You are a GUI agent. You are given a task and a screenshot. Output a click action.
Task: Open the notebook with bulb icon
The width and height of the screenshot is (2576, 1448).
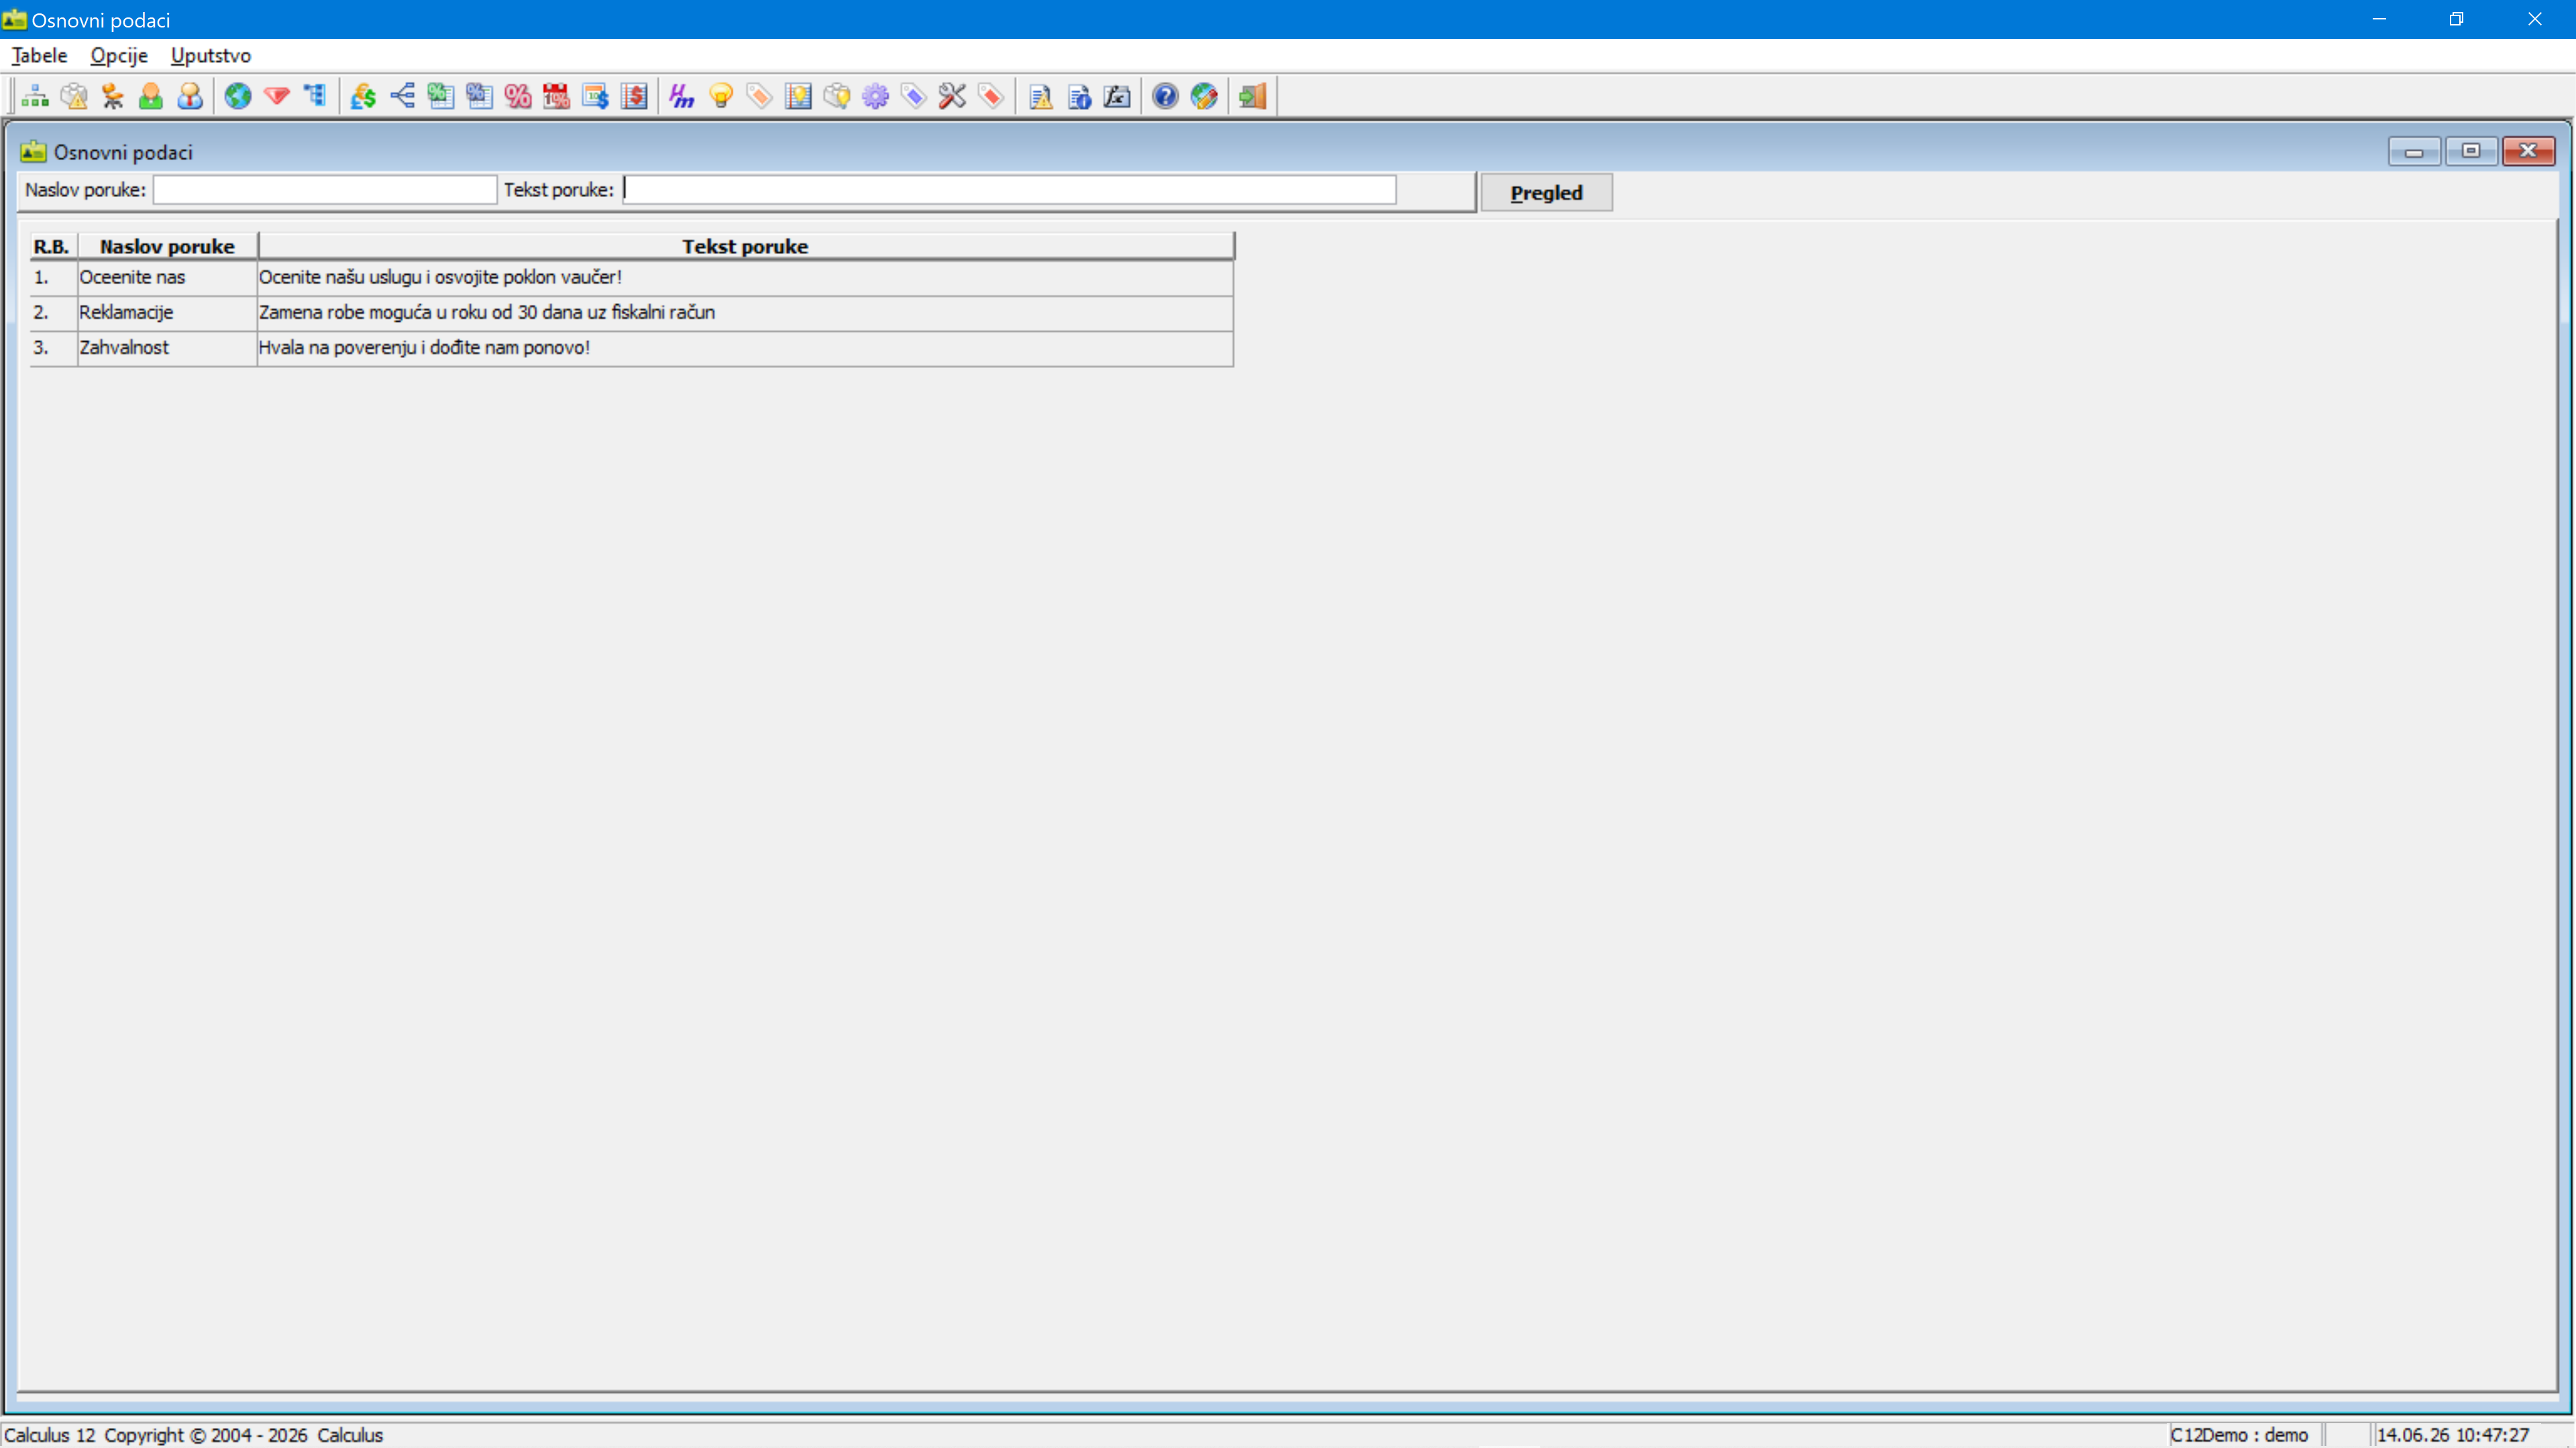(798, 96)
